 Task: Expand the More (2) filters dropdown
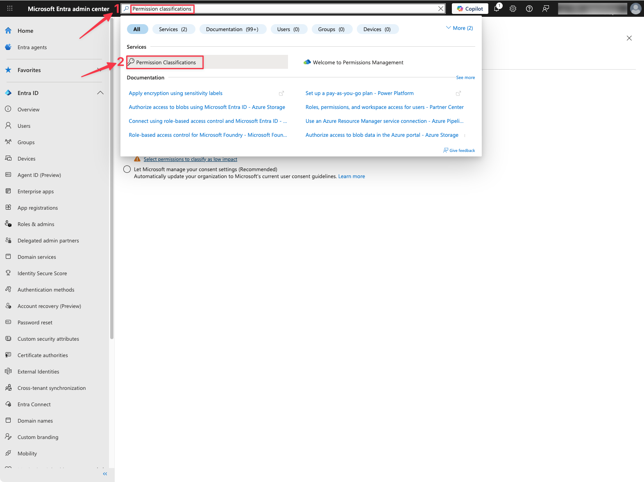pos(459,28)
